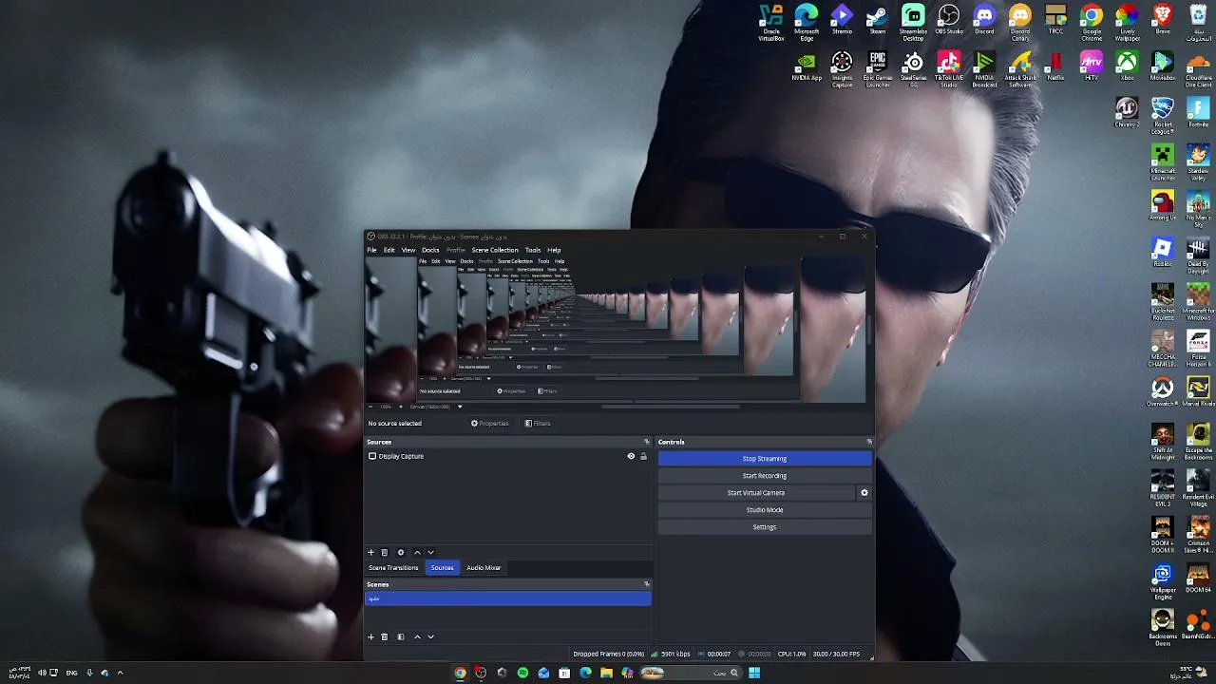This screenshot has height=684, width=1216.
Task: Select the Sources dock tab
Action: pyautogui.click(x=442, y=568)
